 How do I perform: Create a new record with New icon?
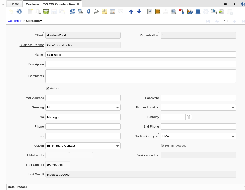[30, 11]
